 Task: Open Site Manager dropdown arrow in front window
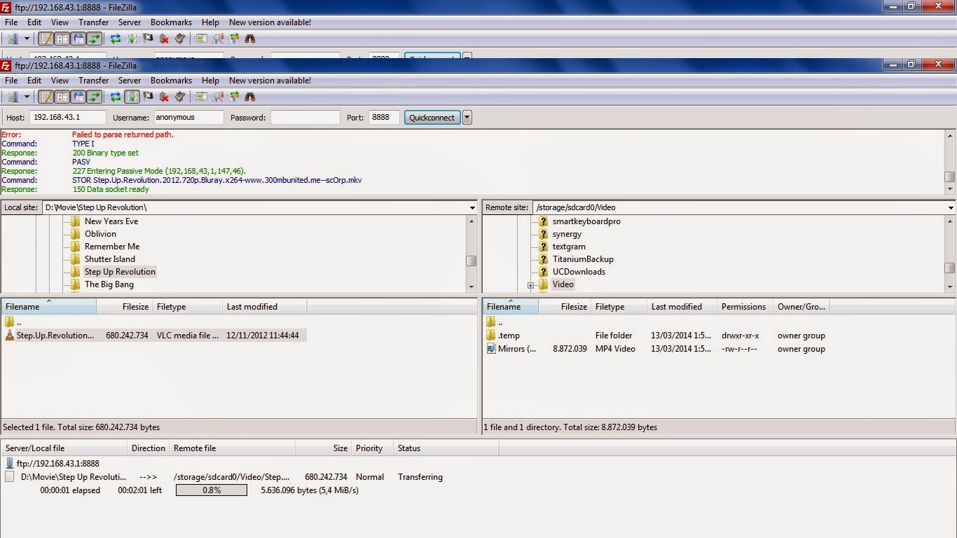[27, 97]
